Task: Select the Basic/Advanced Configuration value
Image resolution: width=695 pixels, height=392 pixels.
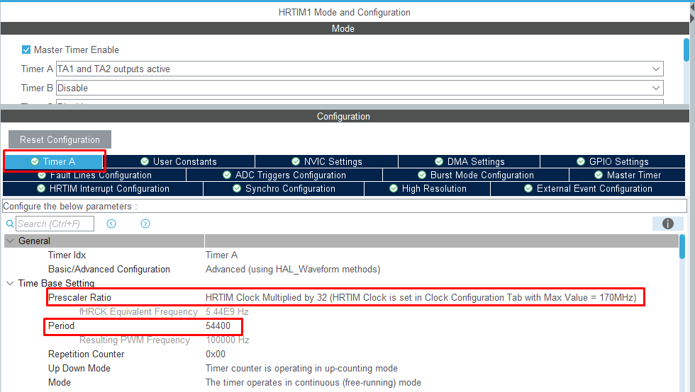Action: point(293,270)
